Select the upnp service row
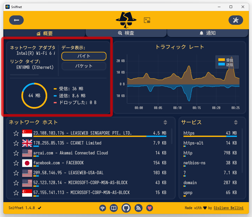Viewport: 252px width, 217px height. [210, 193]
